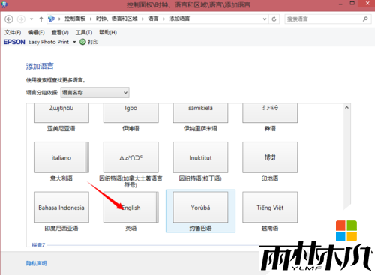Select the 印地语 Hindi tile
Screen dimensions: 375x275
[x=270, y=162]
